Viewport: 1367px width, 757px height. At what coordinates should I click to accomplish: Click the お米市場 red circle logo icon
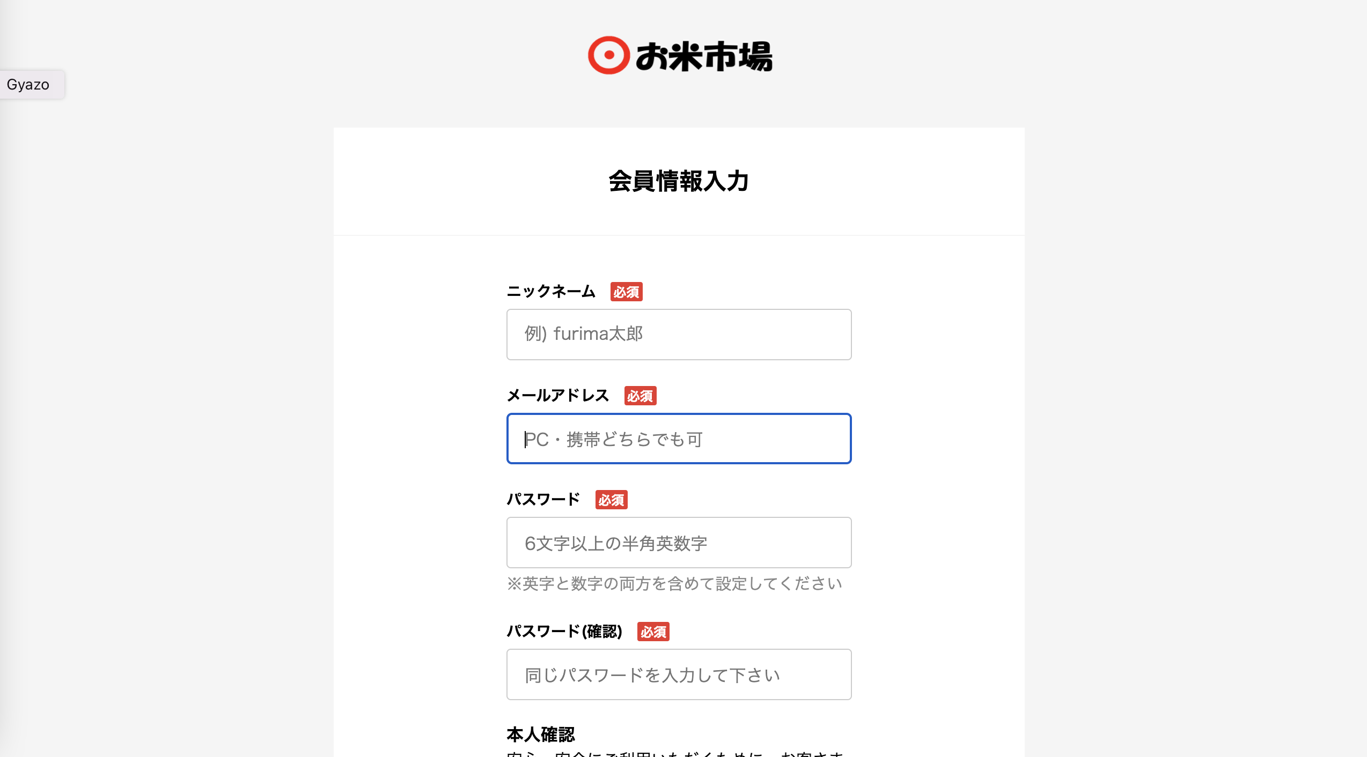point(610,55)
